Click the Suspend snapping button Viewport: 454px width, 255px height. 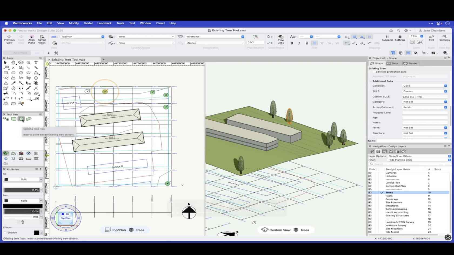coord(387,38)
